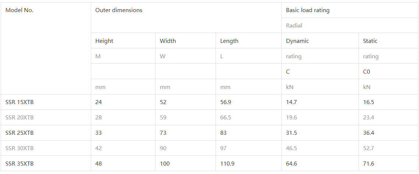The height and width of the screenshot is (174, 419).
Task: Select the Static rating header
Action: click(x=370, y=41)
